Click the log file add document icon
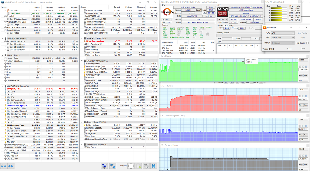Screen dimensions: 310x171 pyautogui.click(x=139, y=166)
